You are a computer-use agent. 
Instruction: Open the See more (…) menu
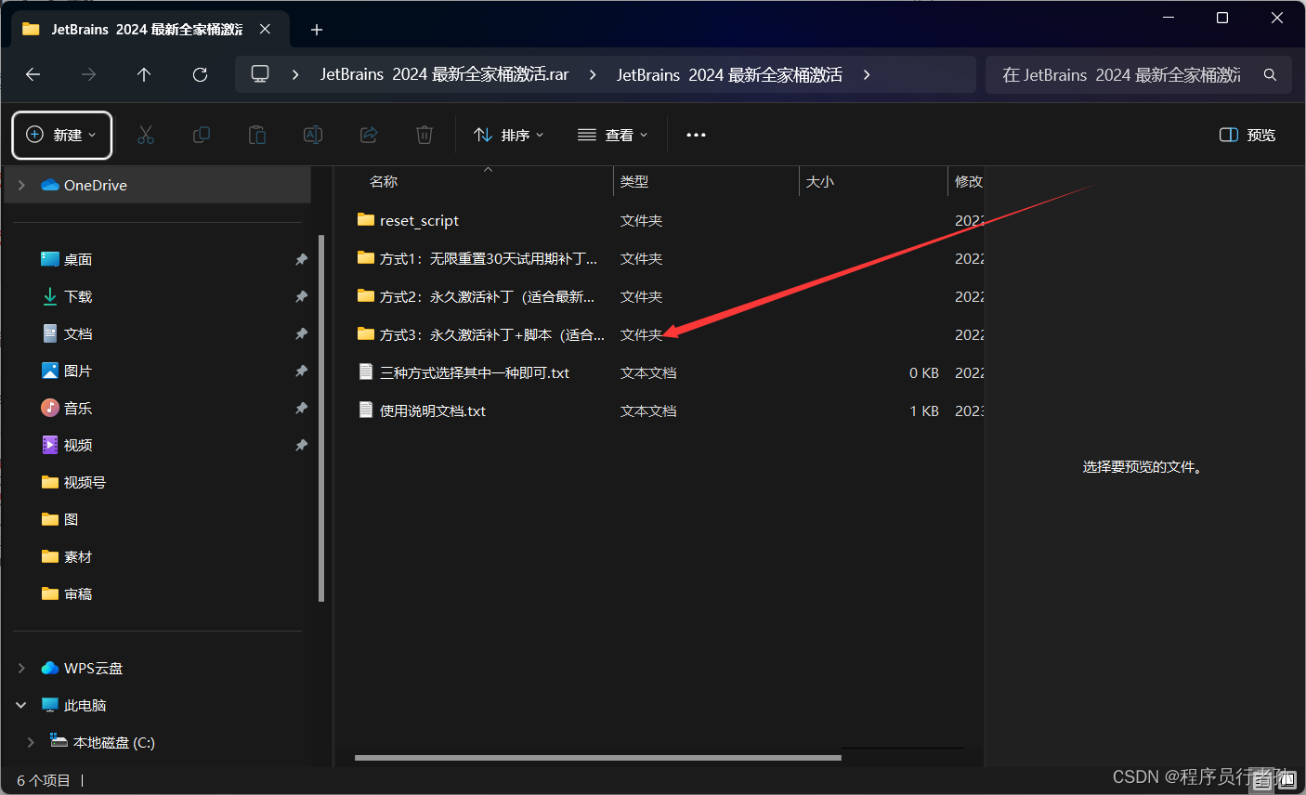click(696, 135)
